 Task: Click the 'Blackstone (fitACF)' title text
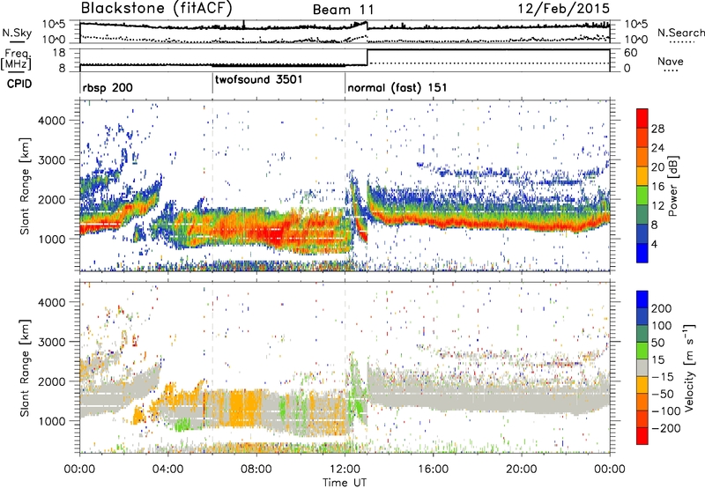point(156,9)
